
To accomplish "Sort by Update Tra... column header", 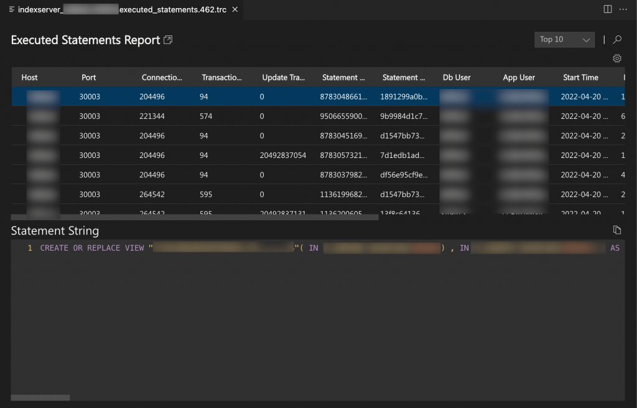I will [283, 77].
